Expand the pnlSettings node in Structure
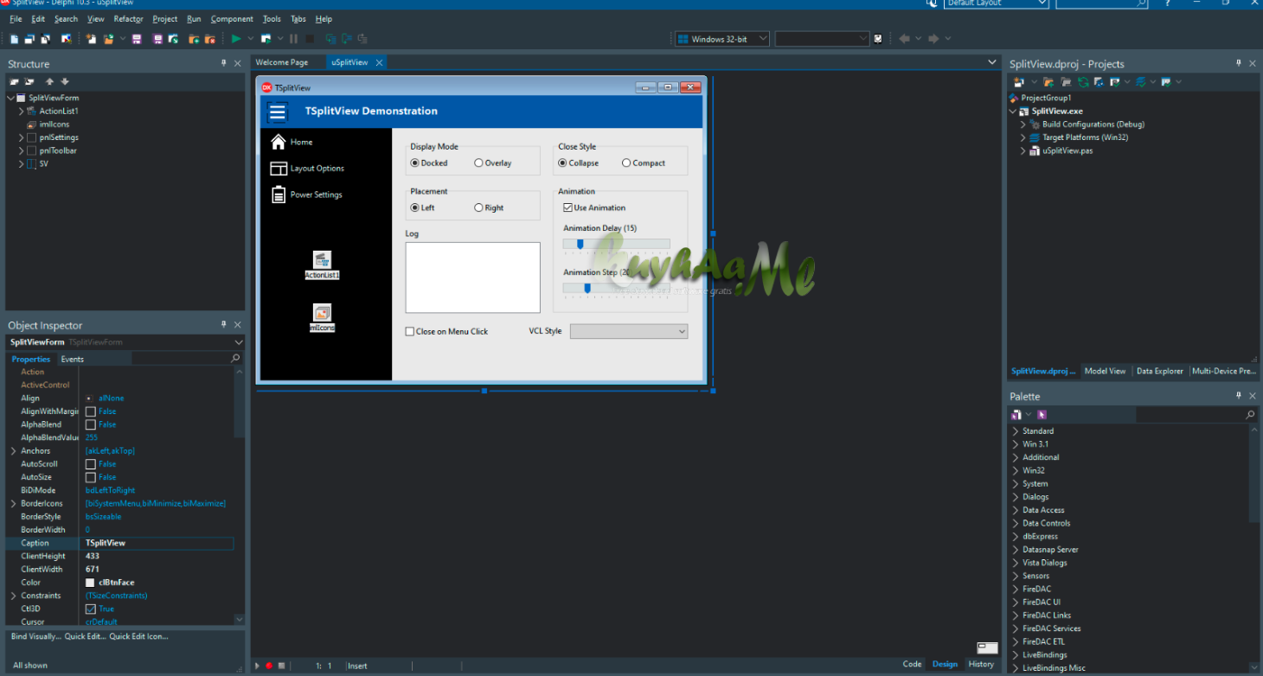 (22, 137)
